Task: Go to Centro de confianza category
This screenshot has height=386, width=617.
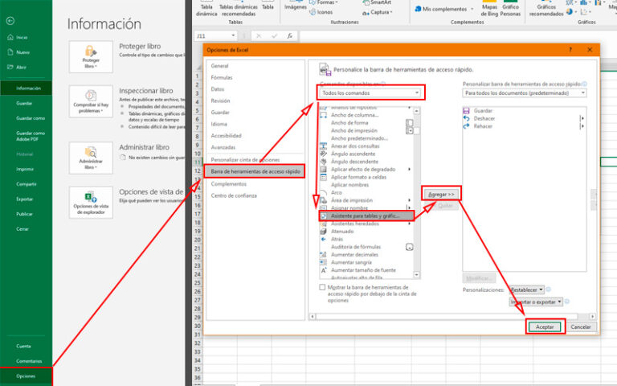Action: pyautogui.click(x=234, y=195)
